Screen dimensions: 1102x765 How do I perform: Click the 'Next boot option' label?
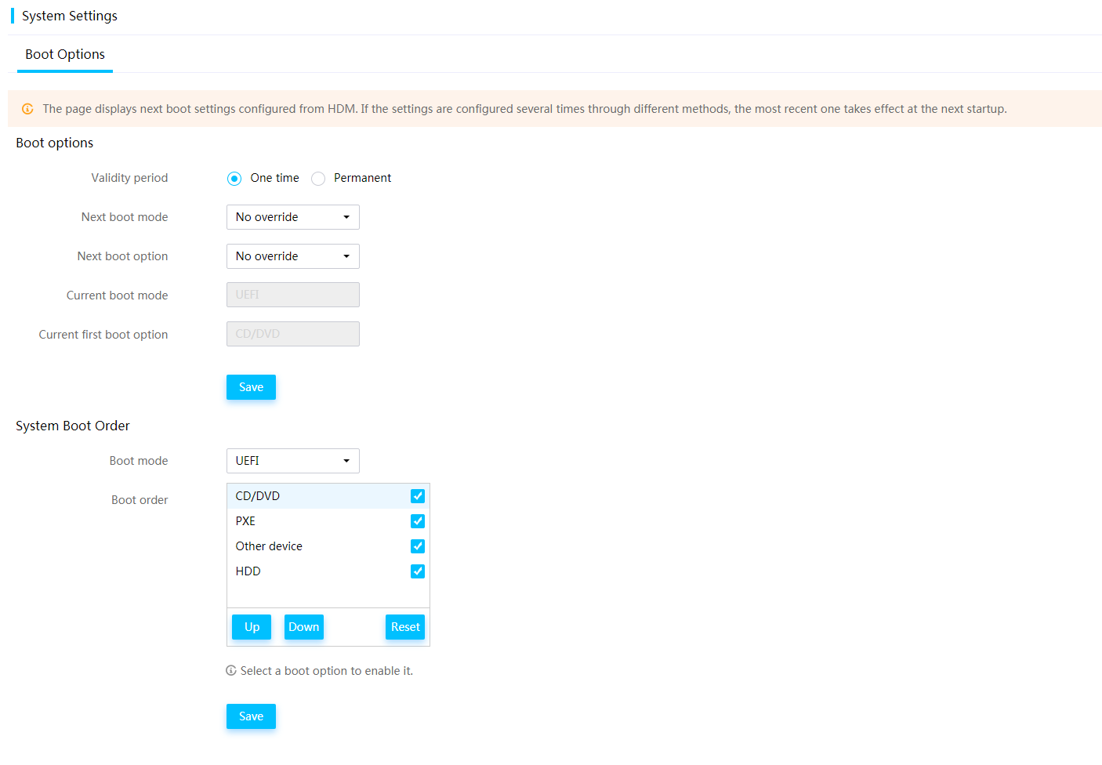(122, 256)
